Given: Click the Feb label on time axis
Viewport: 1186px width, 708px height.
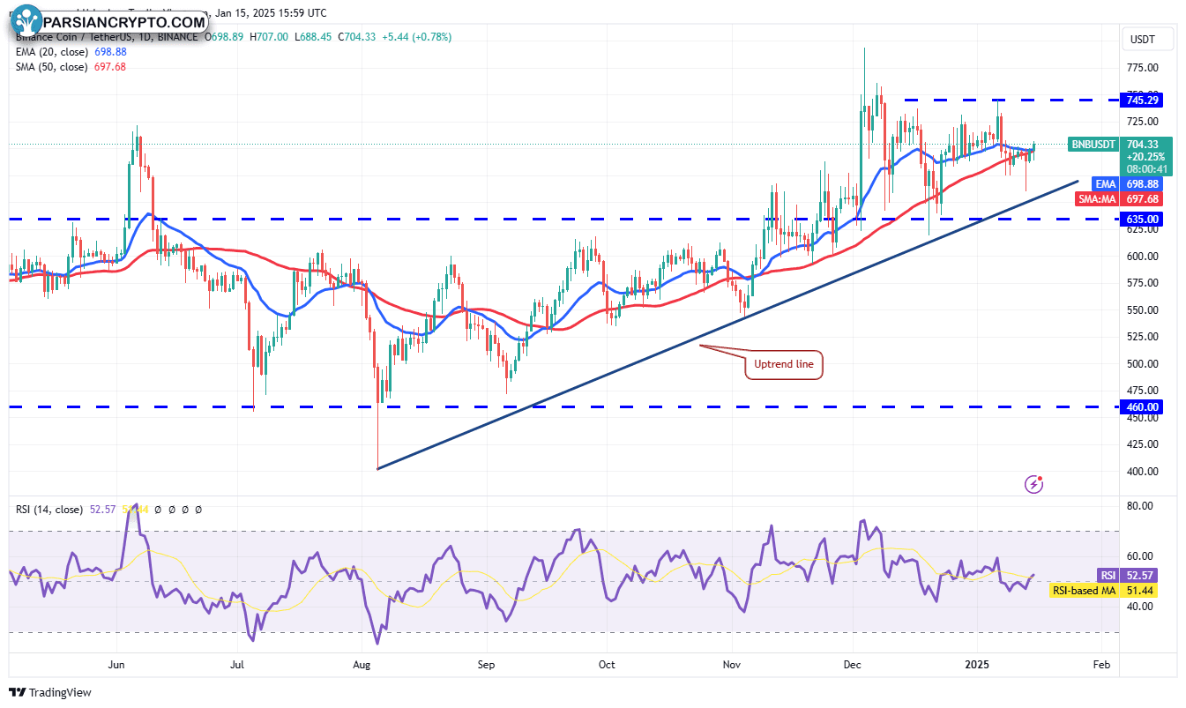Looking at the screenshot, I should pos(1100,663).
